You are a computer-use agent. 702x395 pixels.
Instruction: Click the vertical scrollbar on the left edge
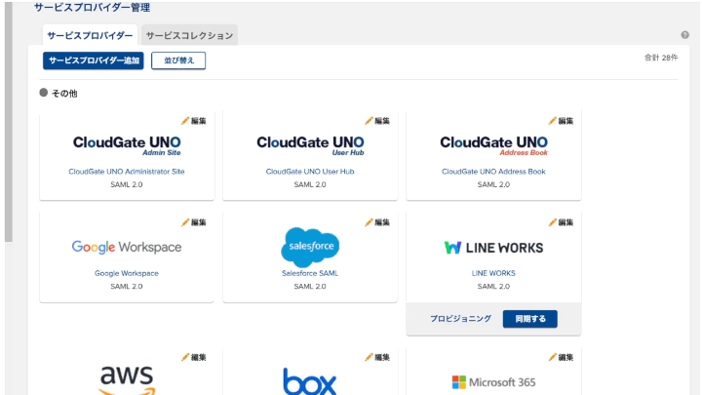9,121
